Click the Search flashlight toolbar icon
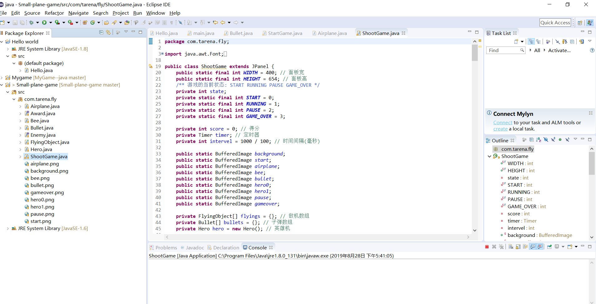 115,22
